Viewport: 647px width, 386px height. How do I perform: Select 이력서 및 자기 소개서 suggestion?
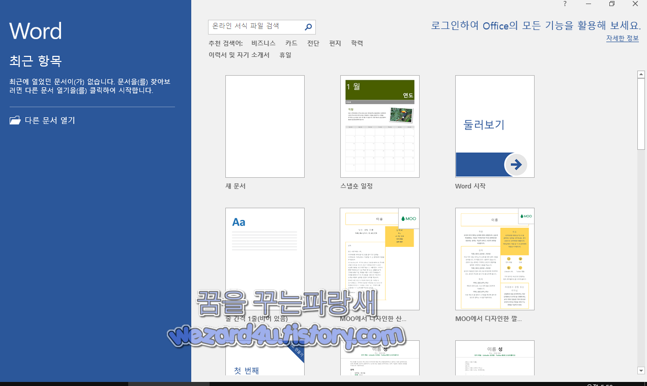coord(239,55)
